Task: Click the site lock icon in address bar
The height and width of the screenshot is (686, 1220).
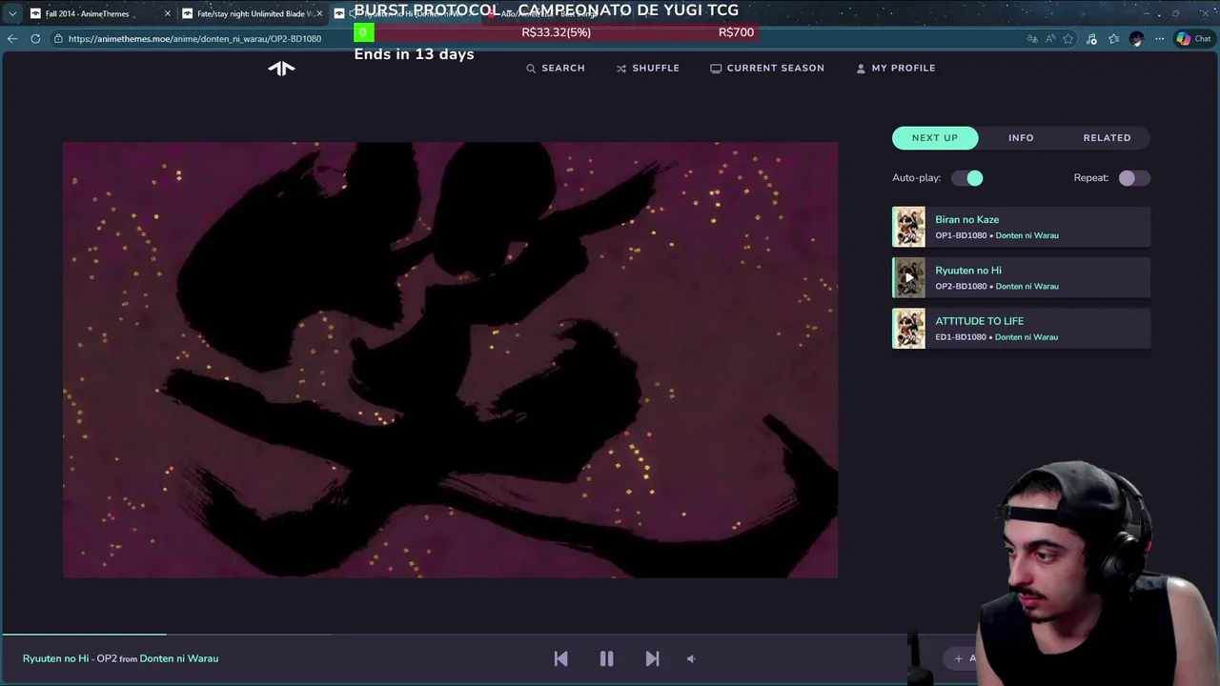Action: point(58,39)
